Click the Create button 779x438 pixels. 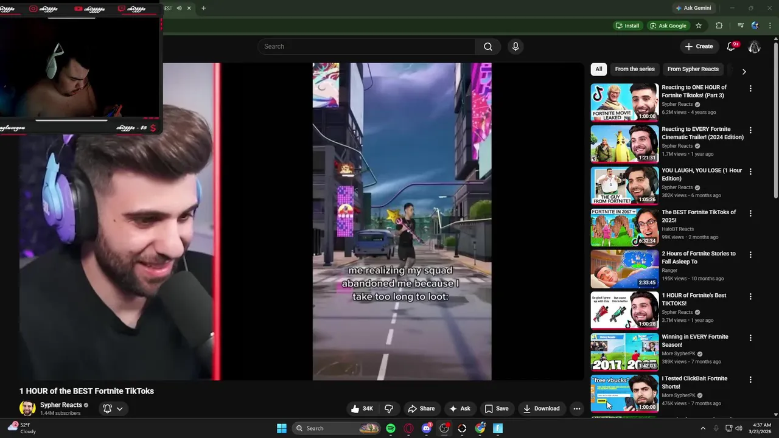[699, 47]
